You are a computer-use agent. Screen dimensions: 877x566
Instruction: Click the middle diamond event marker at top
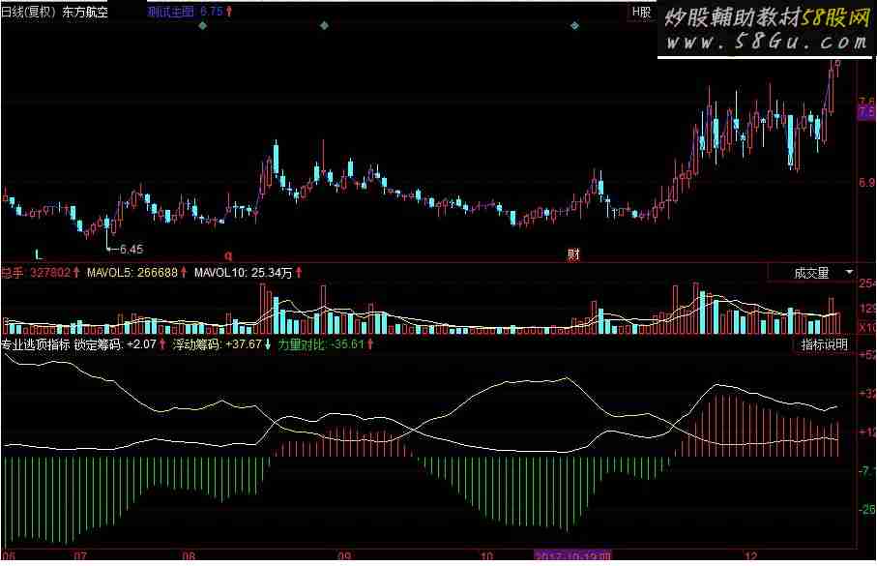point(324,26)
